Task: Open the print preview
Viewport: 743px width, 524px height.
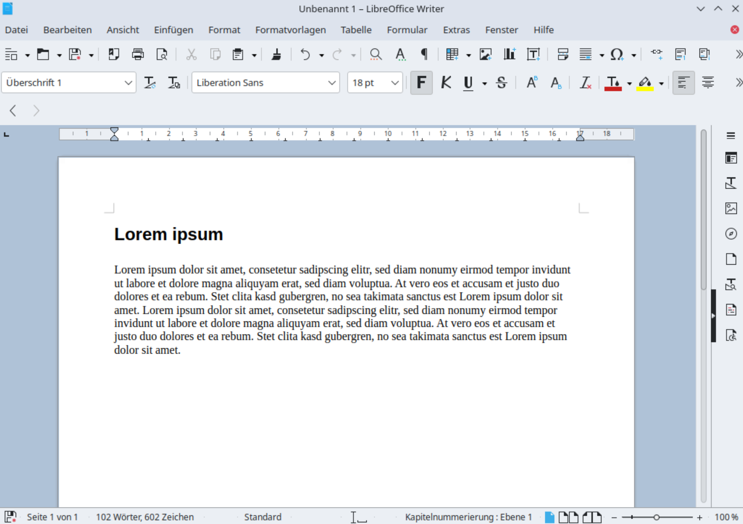Action: 162,54
